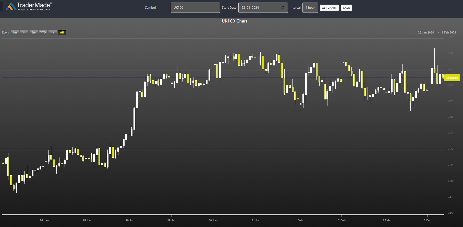Click the 24 Jan axis label
The width and height of the screenshot is (463, 227).
click(44, 220)
